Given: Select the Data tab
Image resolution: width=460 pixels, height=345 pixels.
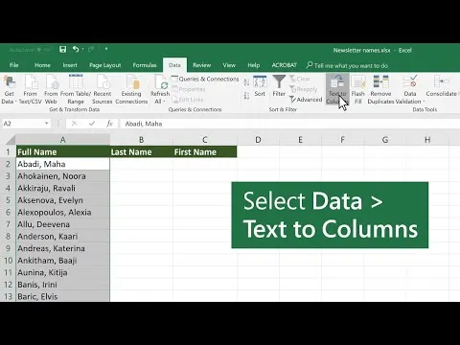Looking at the screenshot, I should tap(174, 65).
